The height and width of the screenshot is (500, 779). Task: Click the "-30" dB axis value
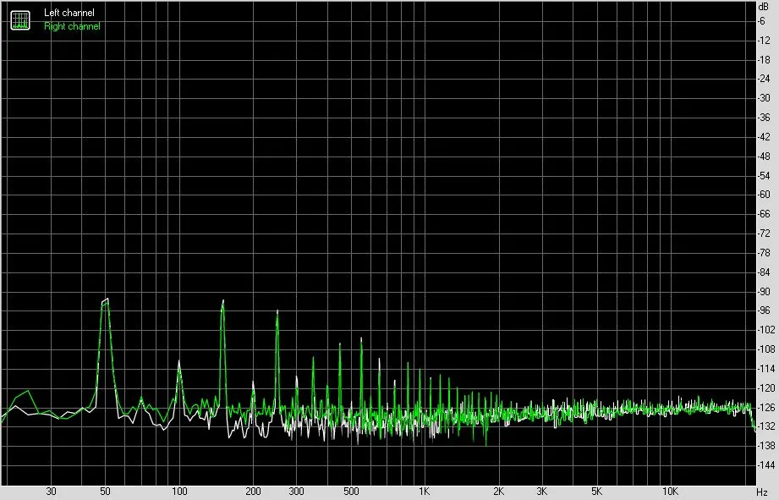(x=763, y=98)
